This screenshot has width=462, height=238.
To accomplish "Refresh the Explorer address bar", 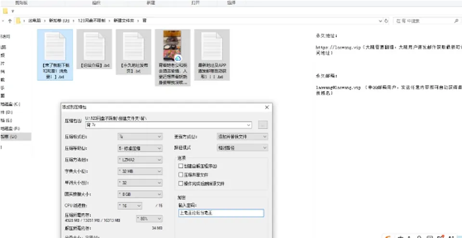I will pyautogui.click(x=386, y=21).
